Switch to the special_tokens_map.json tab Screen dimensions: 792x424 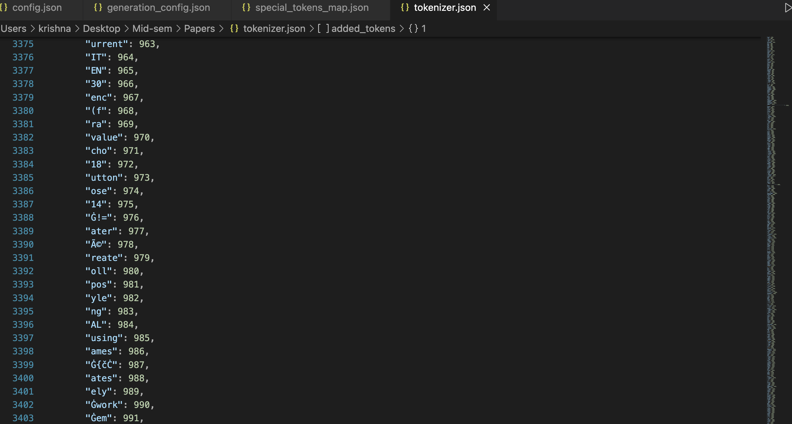[311, 7]
